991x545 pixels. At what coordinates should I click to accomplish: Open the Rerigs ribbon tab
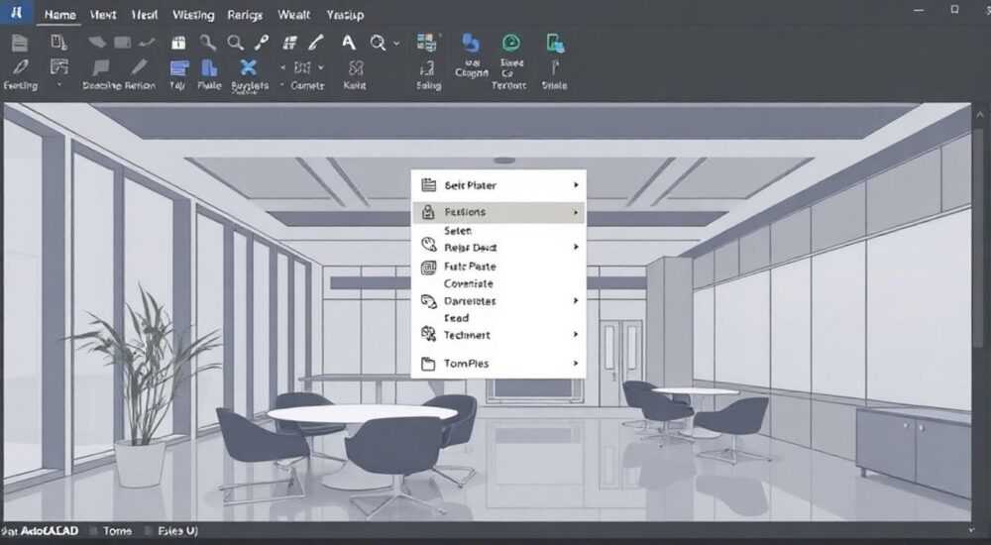[x=245, y=15]
